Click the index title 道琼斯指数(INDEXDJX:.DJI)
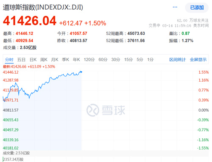 coord(43,7)
